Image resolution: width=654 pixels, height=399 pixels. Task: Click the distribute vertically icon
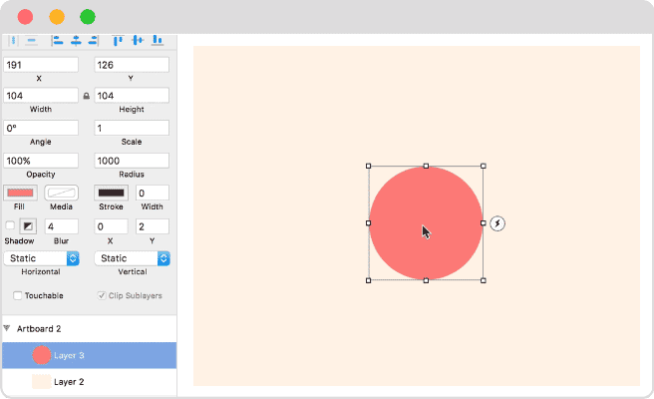pyautogui.click(x=31, y=41)
